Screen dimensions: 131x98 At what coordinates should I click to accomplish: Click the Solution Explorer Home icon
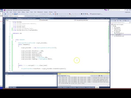(115, 21)
